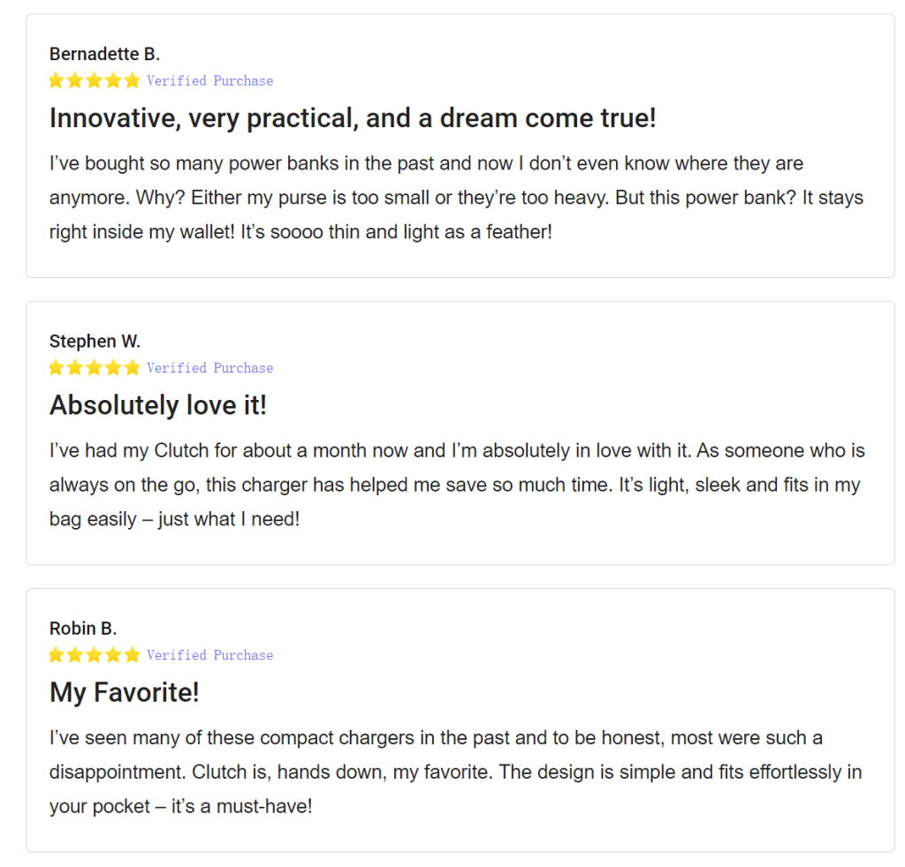Click first star in Bernadette B.'s rating
905x867 pixels.
pos(56,80)
